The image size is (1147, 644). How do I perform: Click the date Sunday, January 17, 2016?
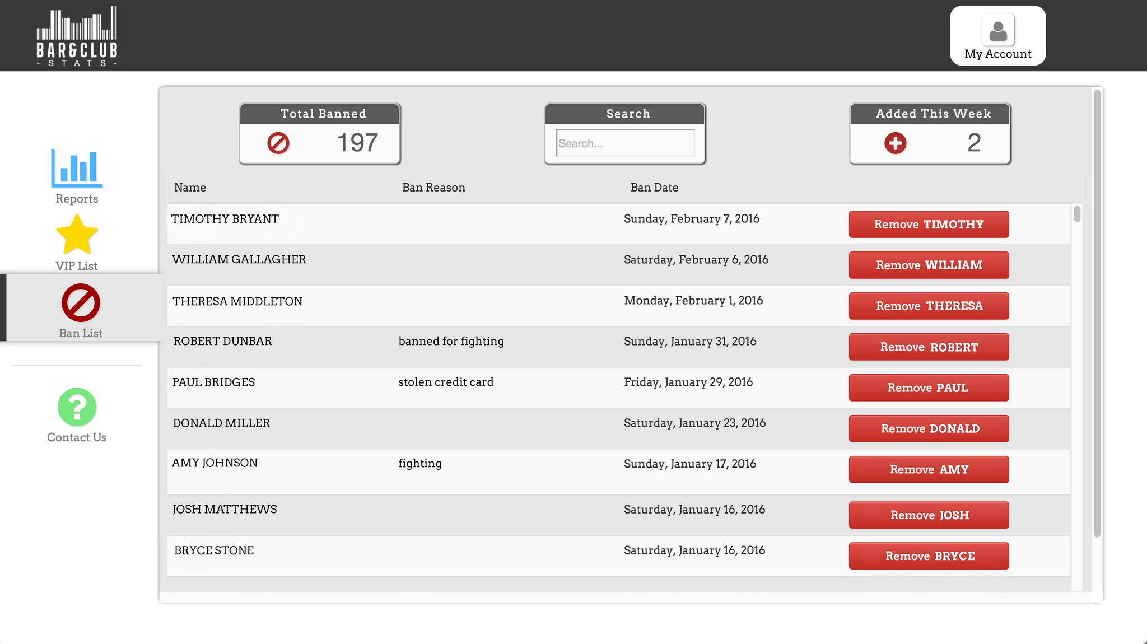690,464
